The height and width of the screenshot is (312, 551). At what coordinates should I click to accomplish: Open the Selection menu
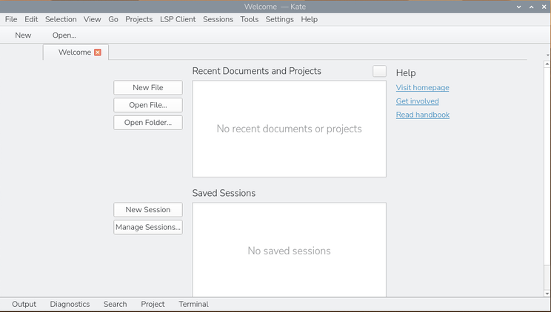pyautogui.click(x=61, y=19)
